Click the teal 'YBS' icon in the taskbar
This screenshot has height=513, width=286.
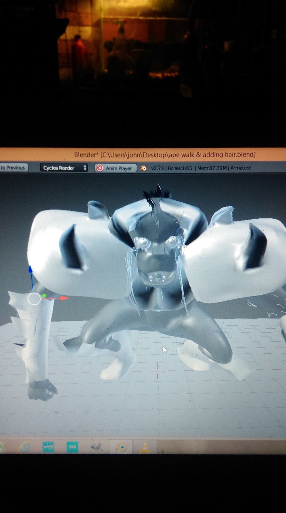73,447
